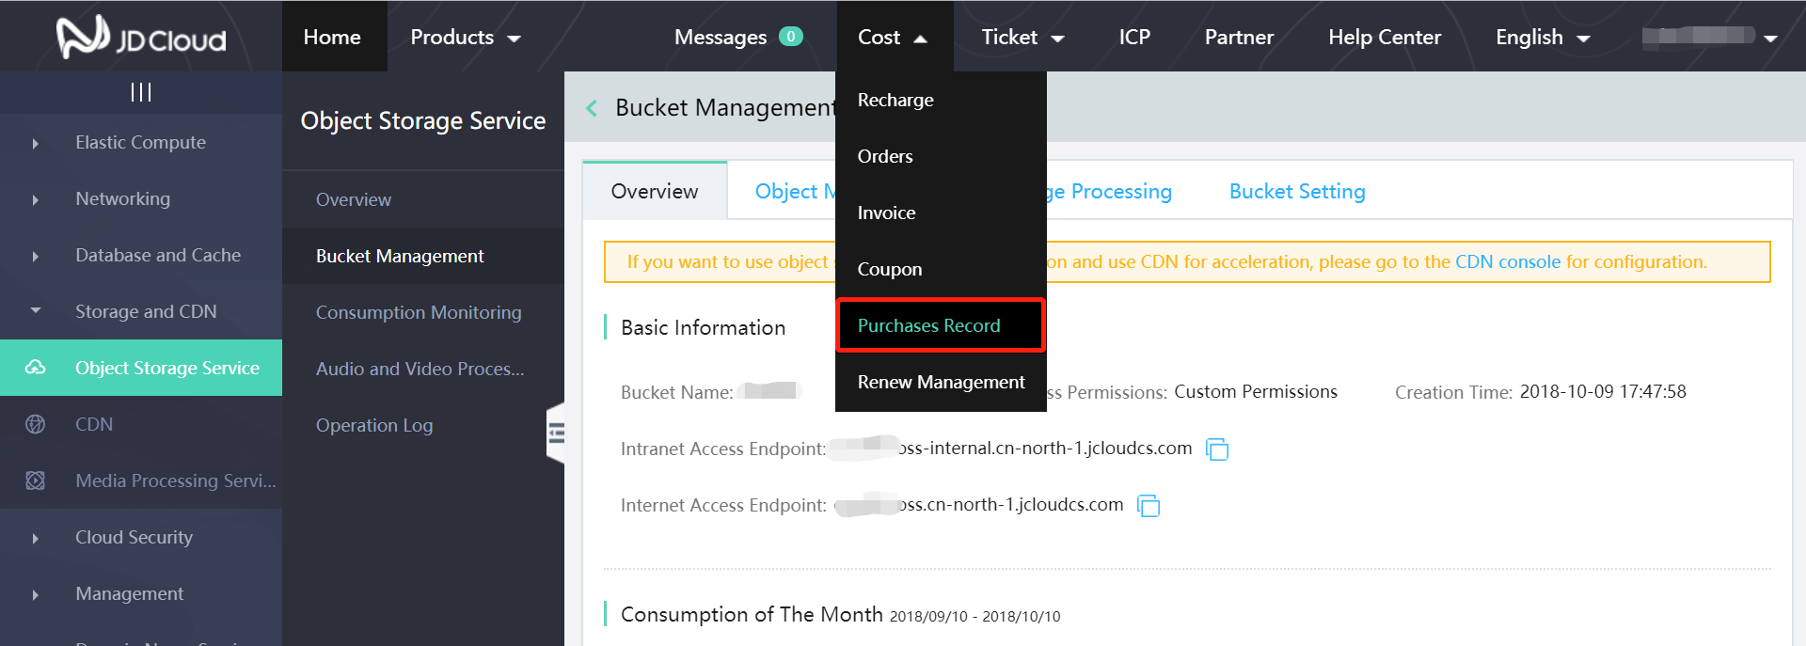Screen dimensions: 1806x646
Task: Click the CDN globe icon
Action: pyautogui.click(x=36, y=424)
